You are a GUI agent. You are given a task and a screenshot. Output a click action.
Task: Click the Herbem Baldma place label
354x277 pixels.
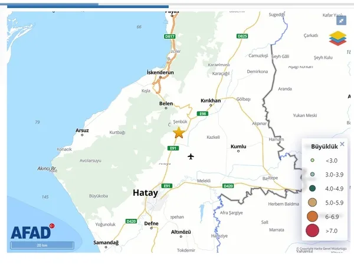[x=284, y=204]
